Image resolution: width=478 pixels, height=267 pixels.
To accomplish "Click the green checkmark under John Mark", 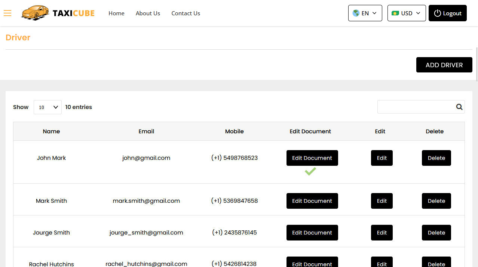I will (310, 171).
